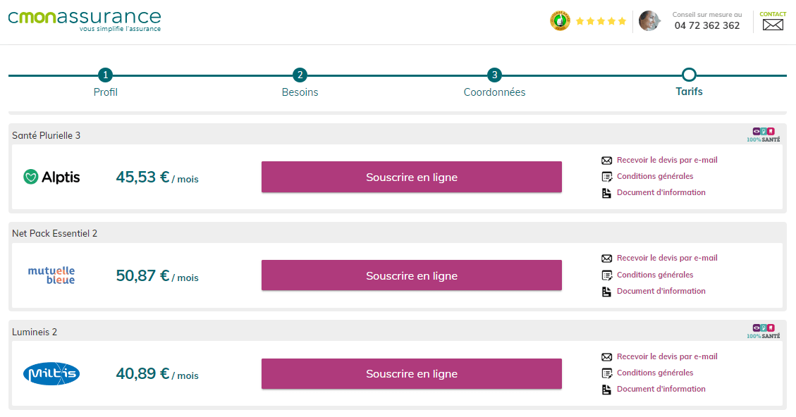The width and height of the screenshot is (796, 417).
Task: Open the CONTACT envelope icon at top right
Action: 773,24
